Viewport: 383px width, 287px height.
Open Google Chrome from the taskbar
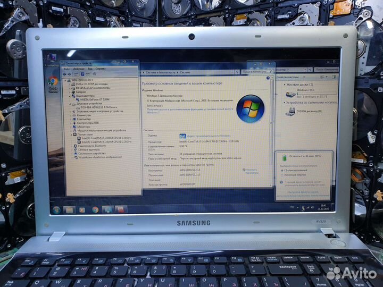[x=95, y=210]
